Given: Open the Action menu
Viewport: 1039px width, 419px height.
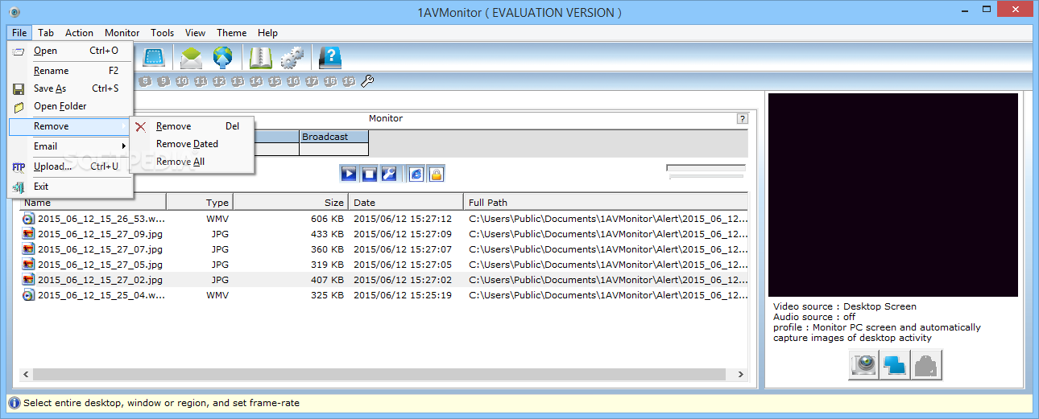Looking at the screenshot, I should [x=79, y=33].
